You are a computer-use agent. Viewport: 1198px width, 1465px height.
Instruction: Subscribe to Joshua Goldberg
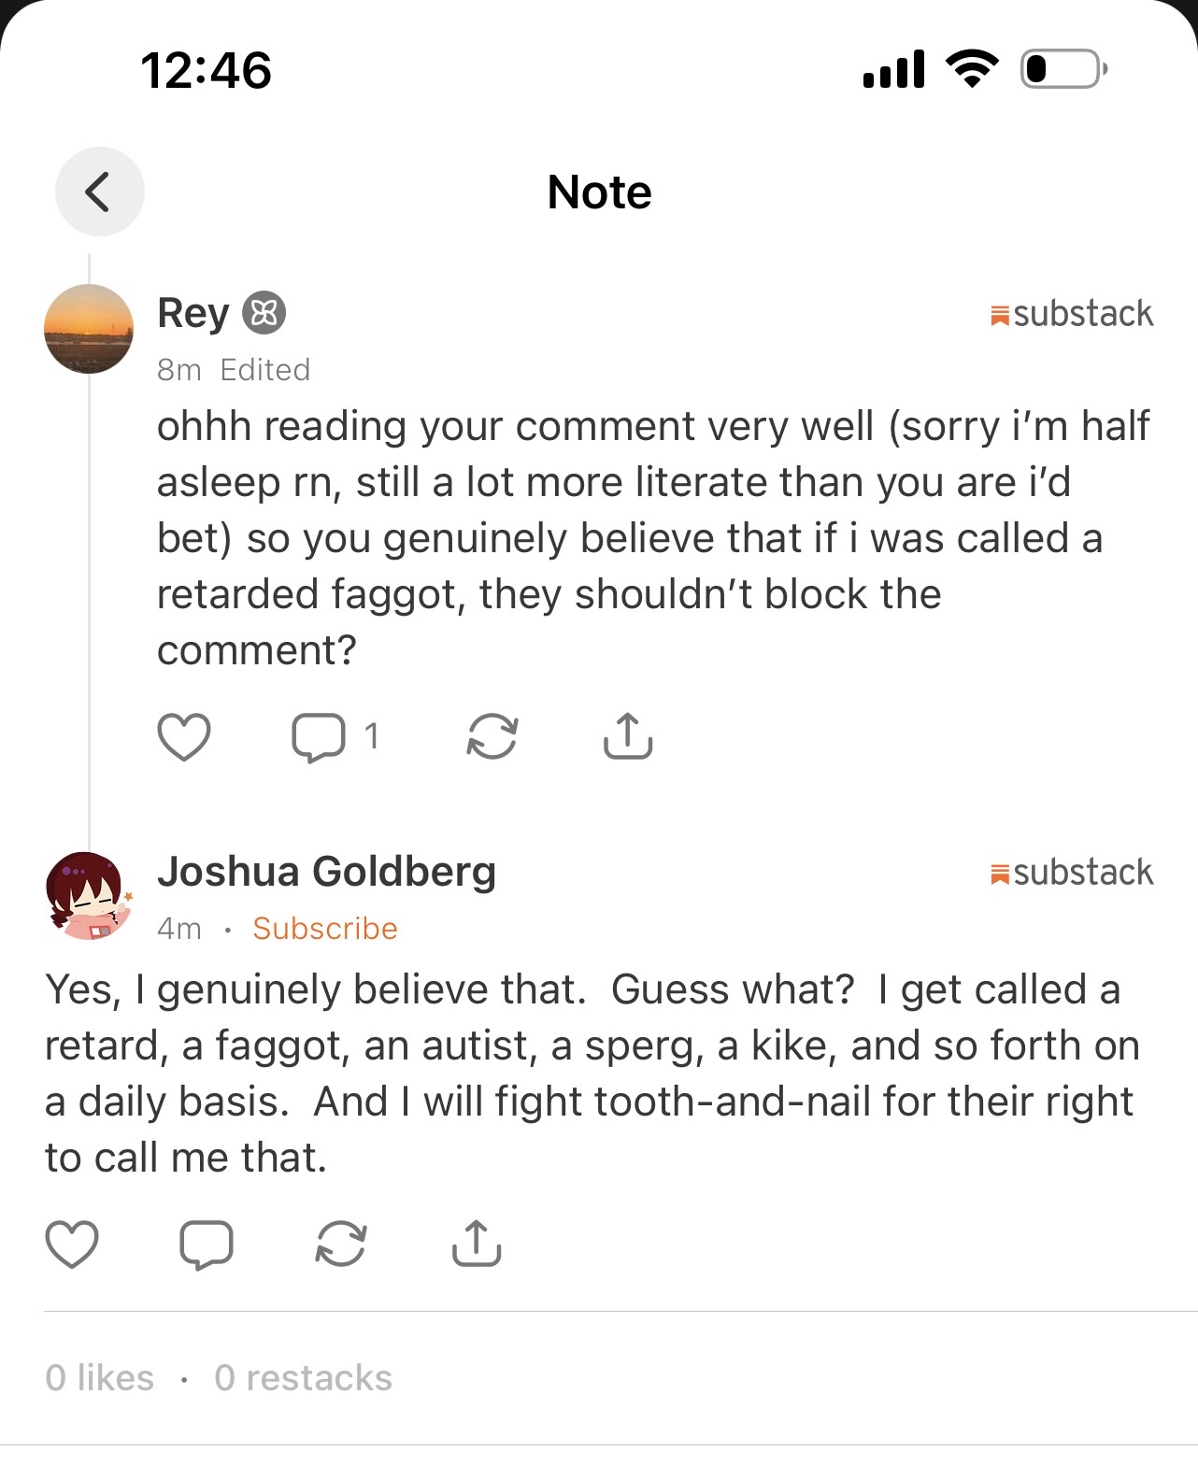(x=324, y=929)
